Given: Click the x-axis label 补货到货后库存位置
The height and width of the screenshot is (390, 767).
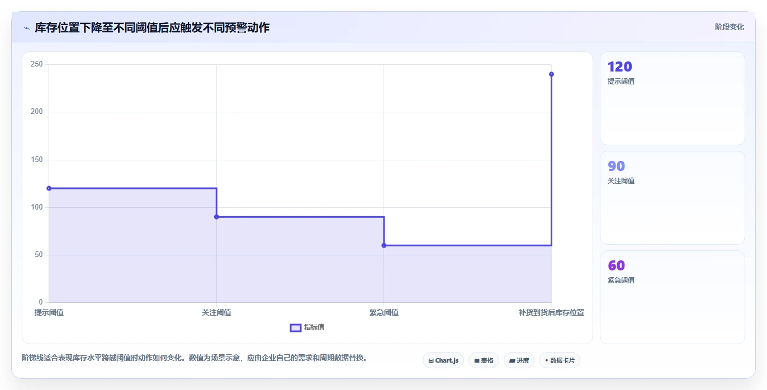Looking at the screenshot, I should coord(551,313).
